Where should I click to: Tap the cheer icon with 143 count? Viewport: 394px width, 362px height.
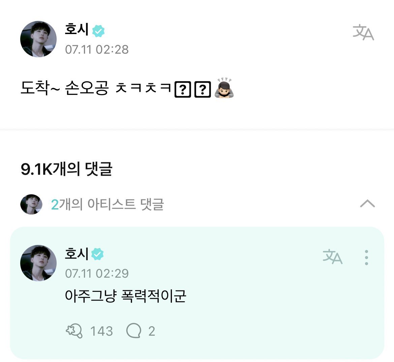pos(74,331)
